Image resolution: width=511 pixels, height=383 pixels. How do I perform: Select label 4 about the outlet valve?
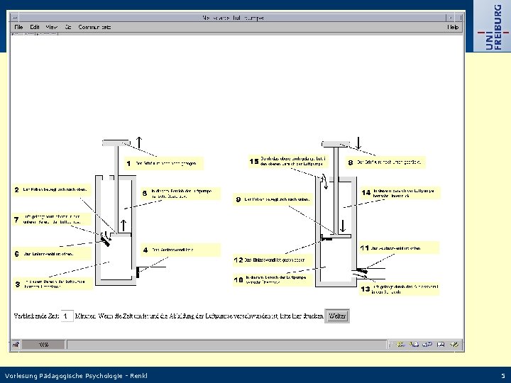pos(181,250)
